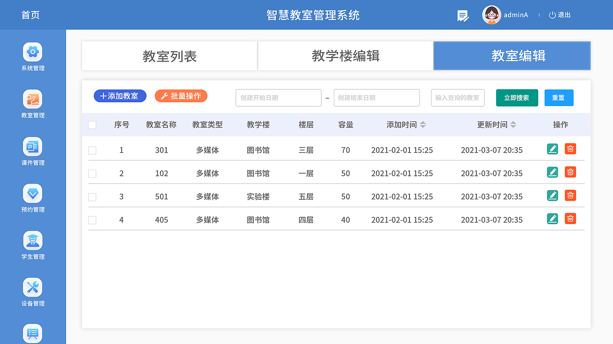This screenshot has height=344, width=613.
Task: Check the row for classroom 405
Action: (92, 220)
